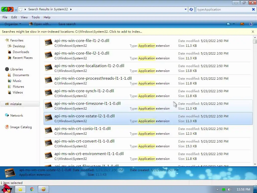Image resolution: width=257 pixels, height=193 pixels.
Task: Click the file icon of api-ms-win-crt-conio-l1-1-0.dll
Action: [48, 131]
